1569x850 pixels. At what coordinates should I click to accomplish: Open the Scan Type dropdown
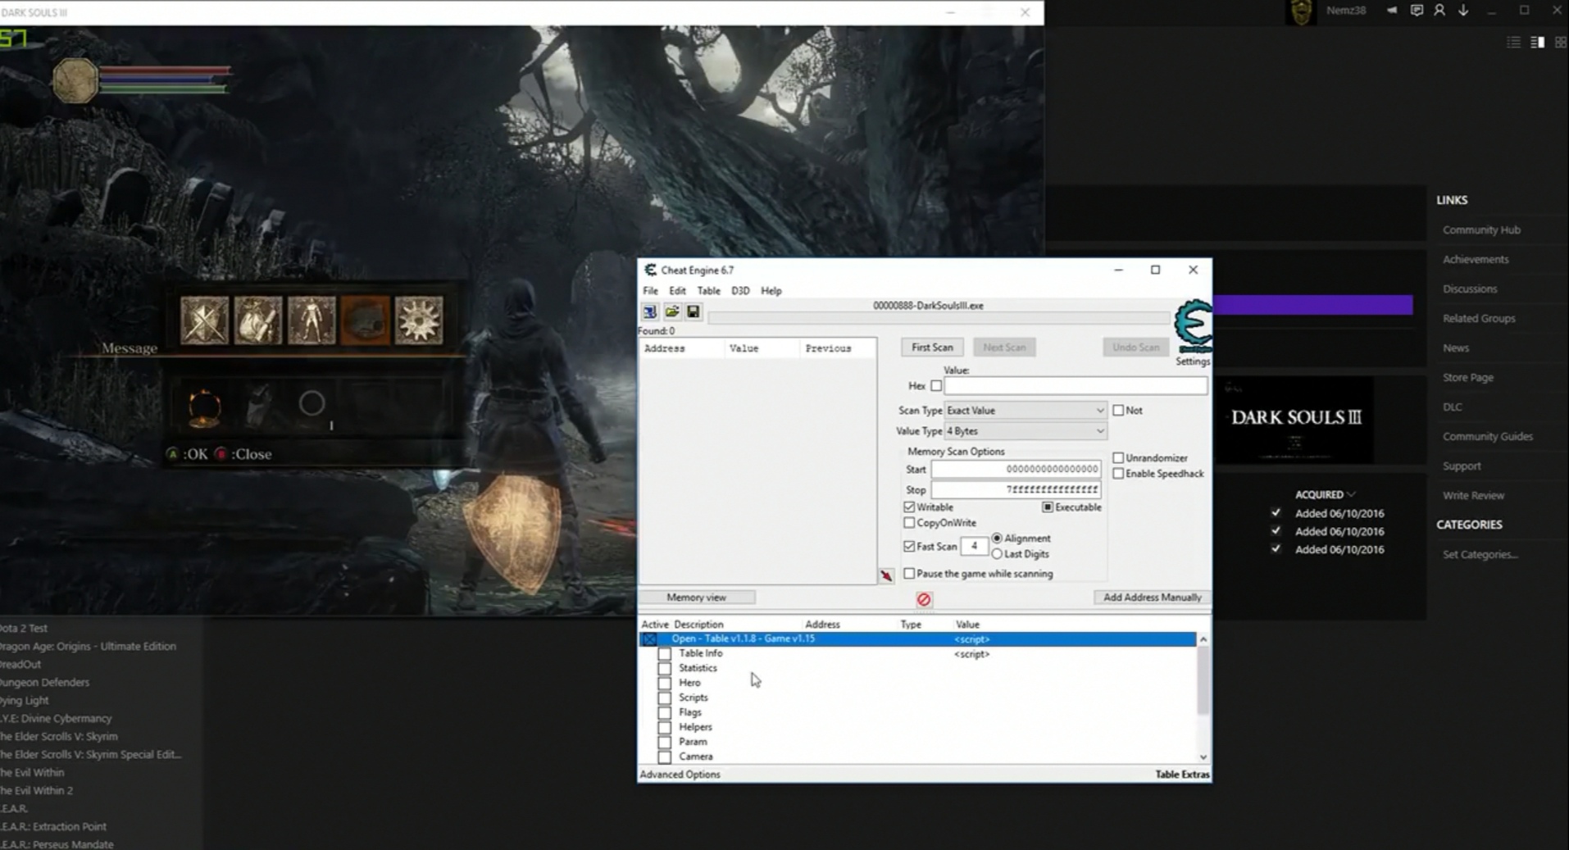1026,410
